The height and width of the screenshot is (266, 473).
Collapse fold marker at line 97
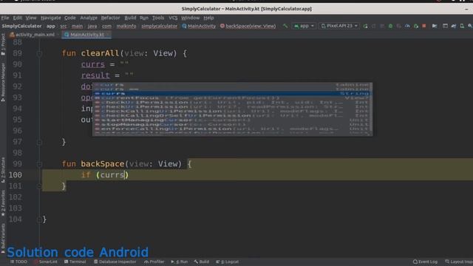(x=39, y=142)
